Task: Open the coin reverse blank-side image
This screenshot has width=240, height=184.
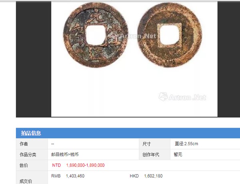Action: point(170,35)
